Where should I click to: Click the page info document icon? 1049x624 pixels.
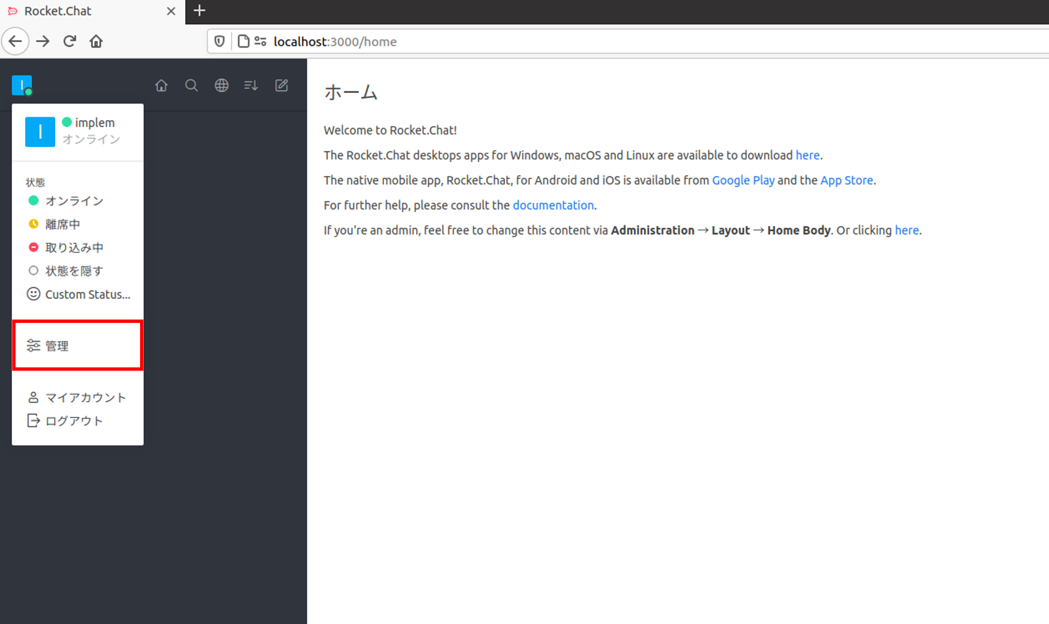pyautogui.click(x=243, y=41)
